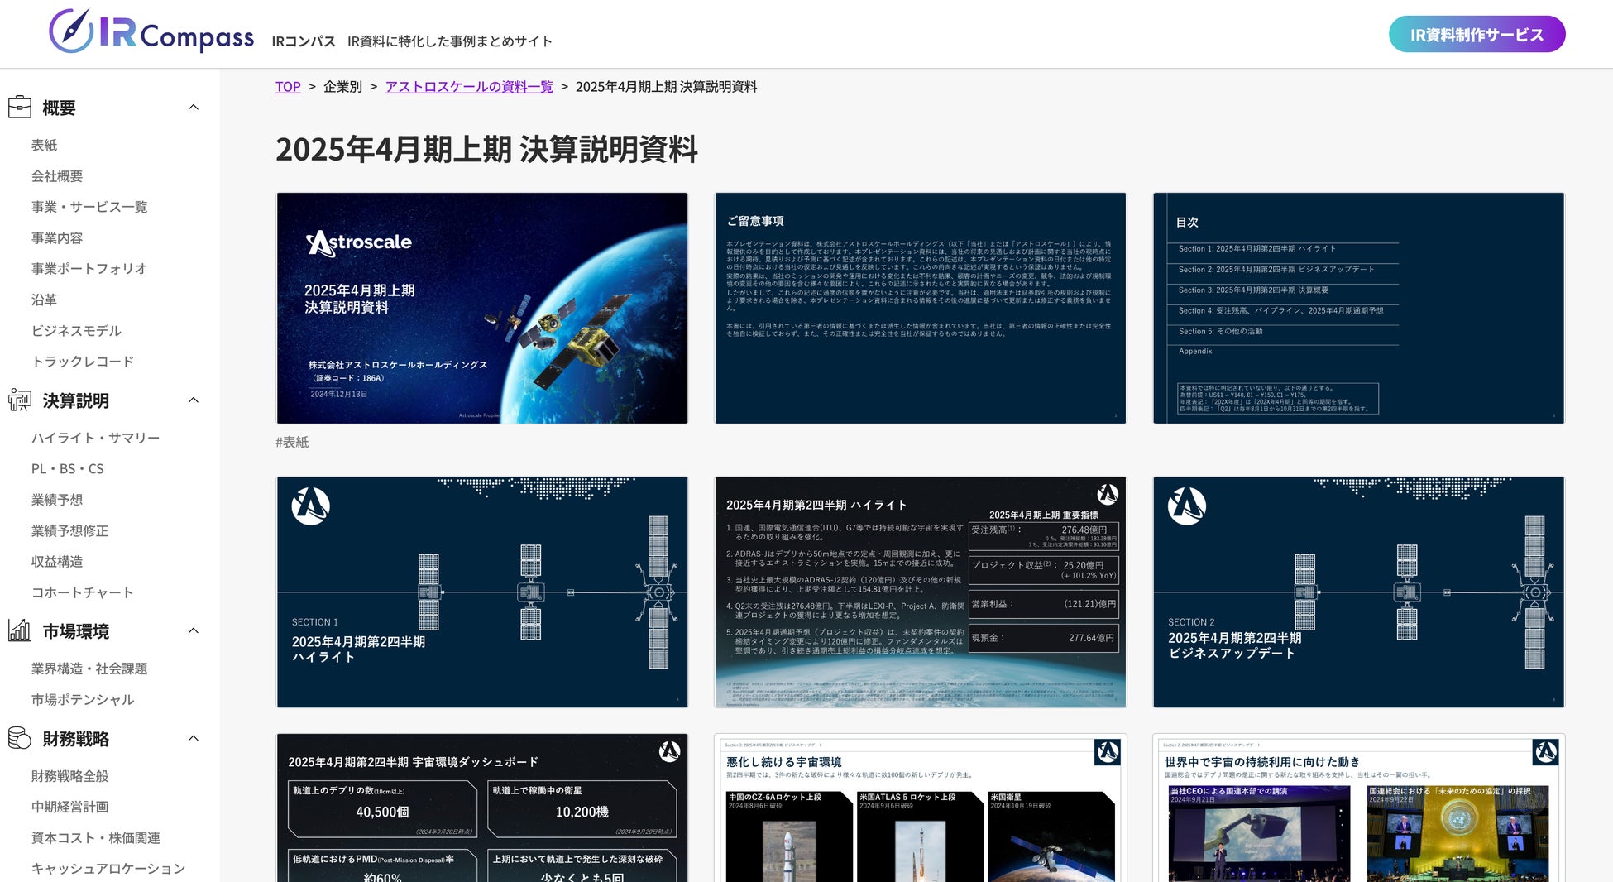Screen dimensions: 1613x882
Task: Click the coins icon beside 財務戦略
Action: coord(20,738)
